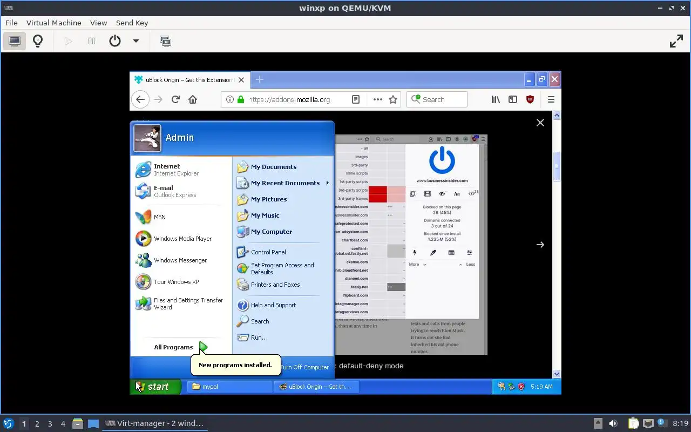The height and width of the screenshot is (432, 691).
Task: Open a new Firefox tab
Action: coord(260,79)
